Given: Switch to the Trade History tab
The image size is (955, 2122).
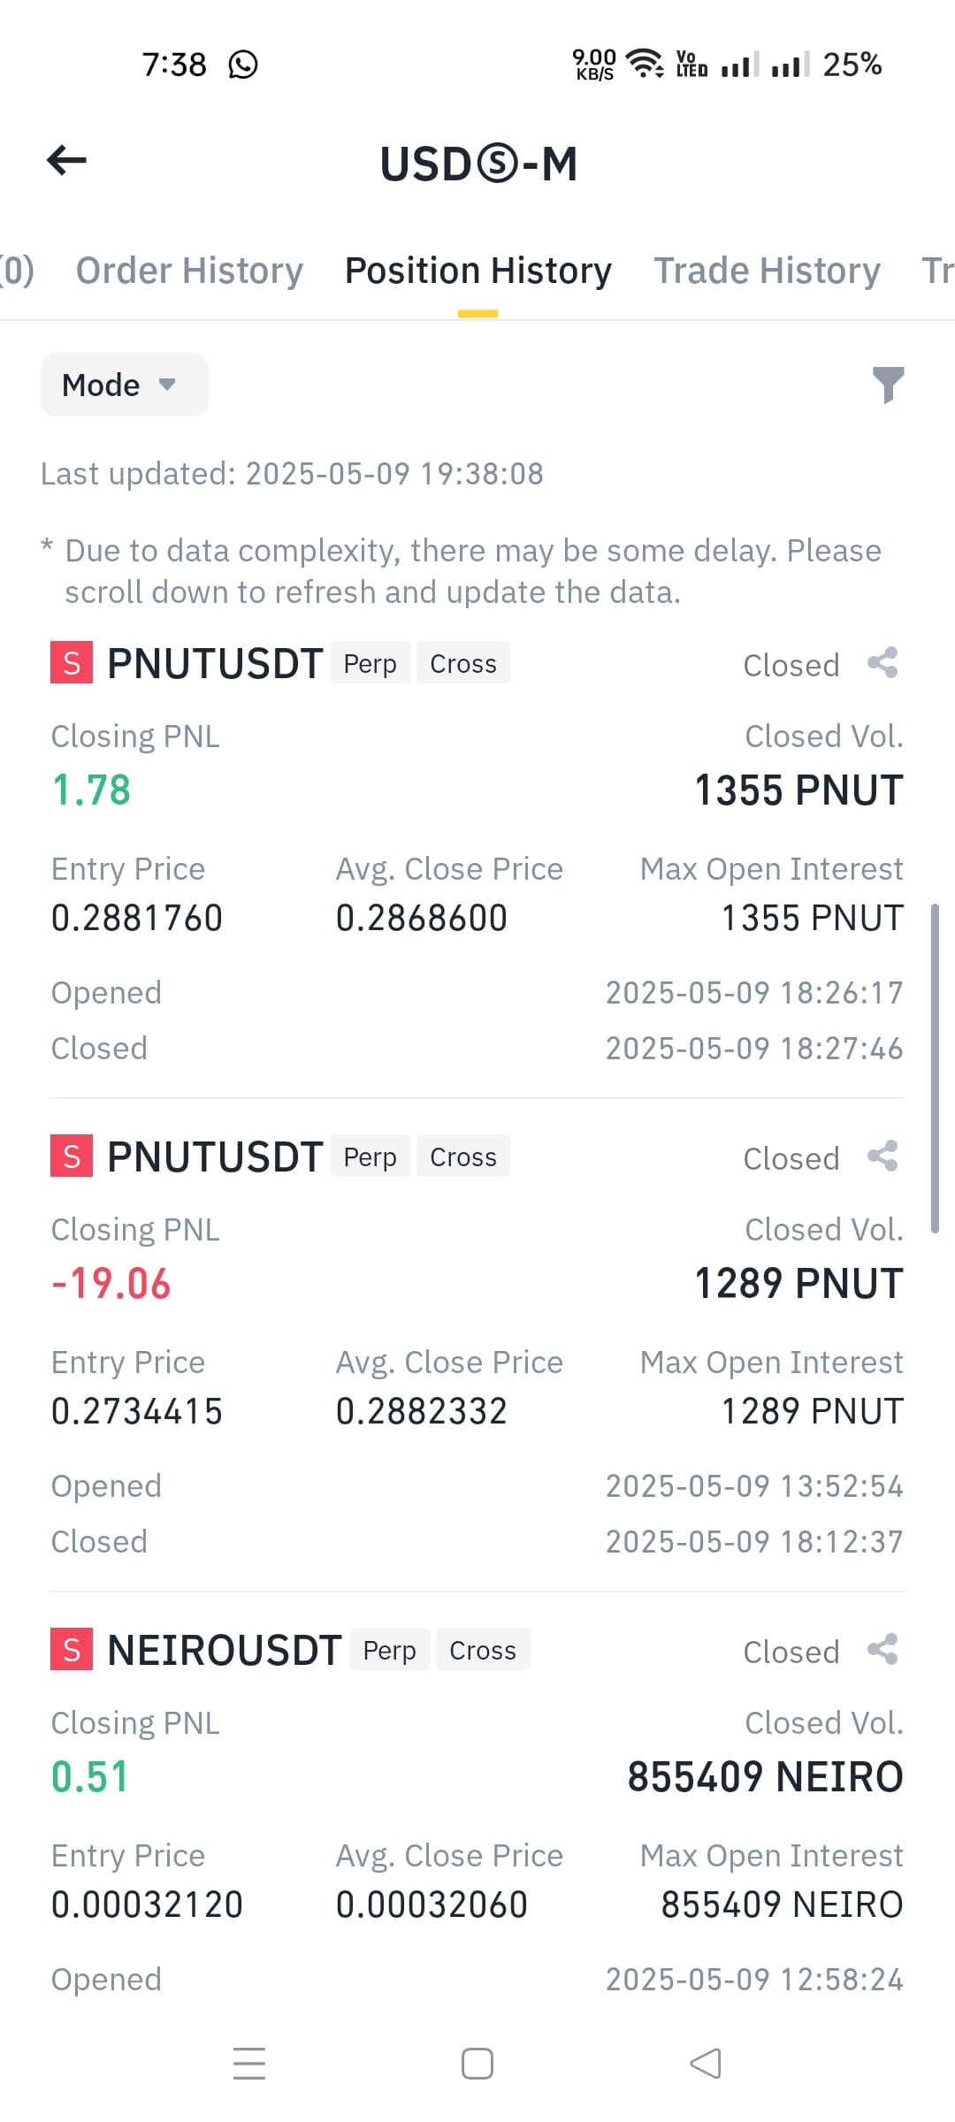Looking at the screenshot, I should (x=767, y=271).
